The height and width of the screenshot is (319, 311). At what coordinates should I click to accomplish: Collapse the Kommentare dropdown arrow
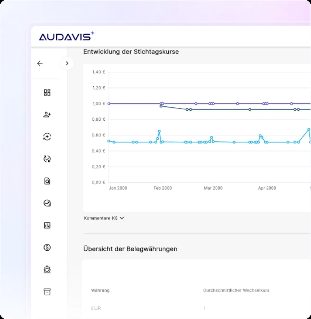[122, 218]
